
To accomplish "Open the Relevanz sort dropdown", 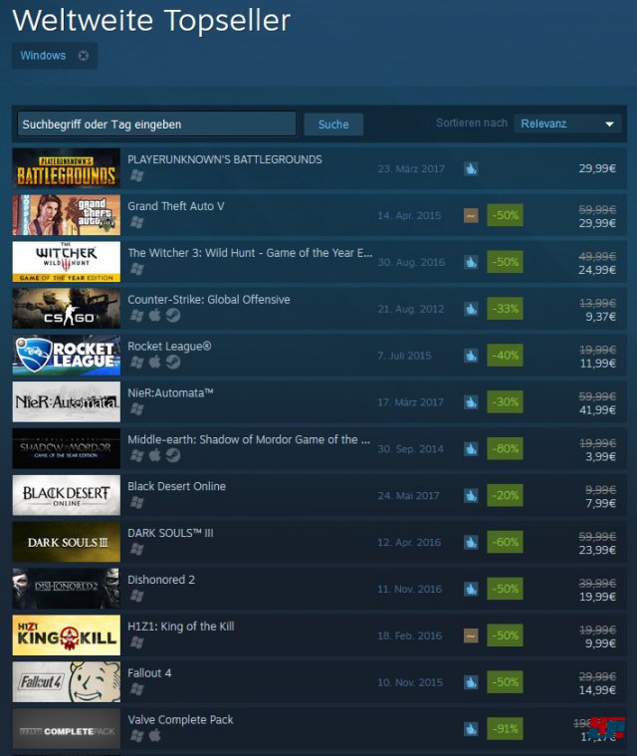I will tap(567, 124).
